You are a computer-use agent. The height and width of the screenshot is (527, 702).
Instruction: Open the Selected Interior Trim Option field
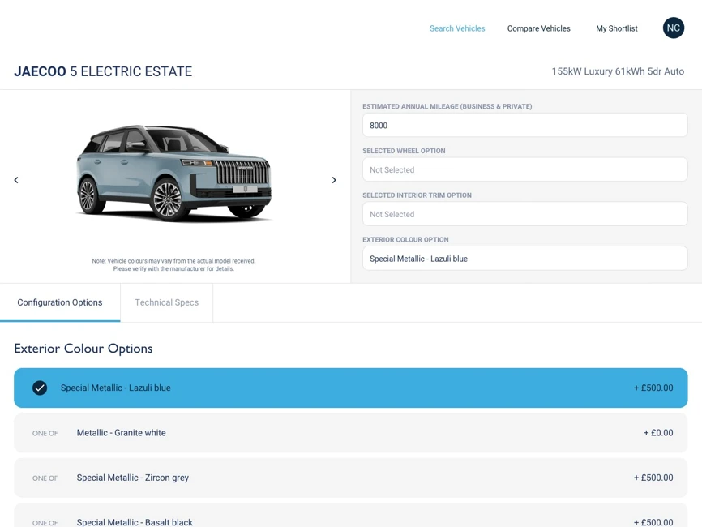(x=524, y=214)
